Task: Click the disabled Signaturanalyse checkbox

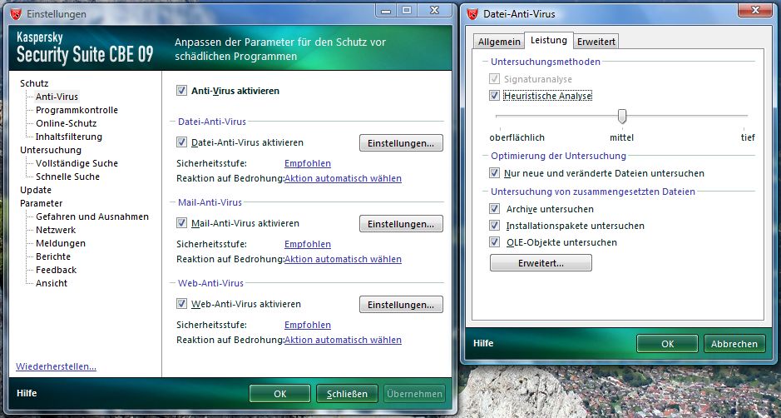Action: [x=494, y=79]
